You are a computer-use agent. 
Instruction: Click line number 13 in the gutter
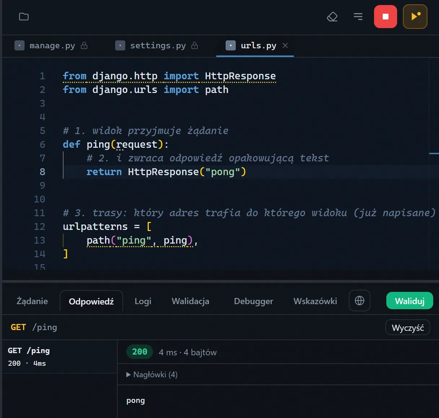pos(39,240)
